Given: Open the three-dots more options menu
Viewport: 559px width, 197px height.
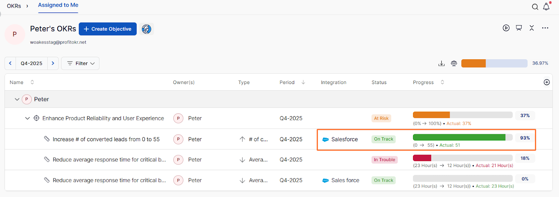Looking at the screenshot, I should point(545,28).
